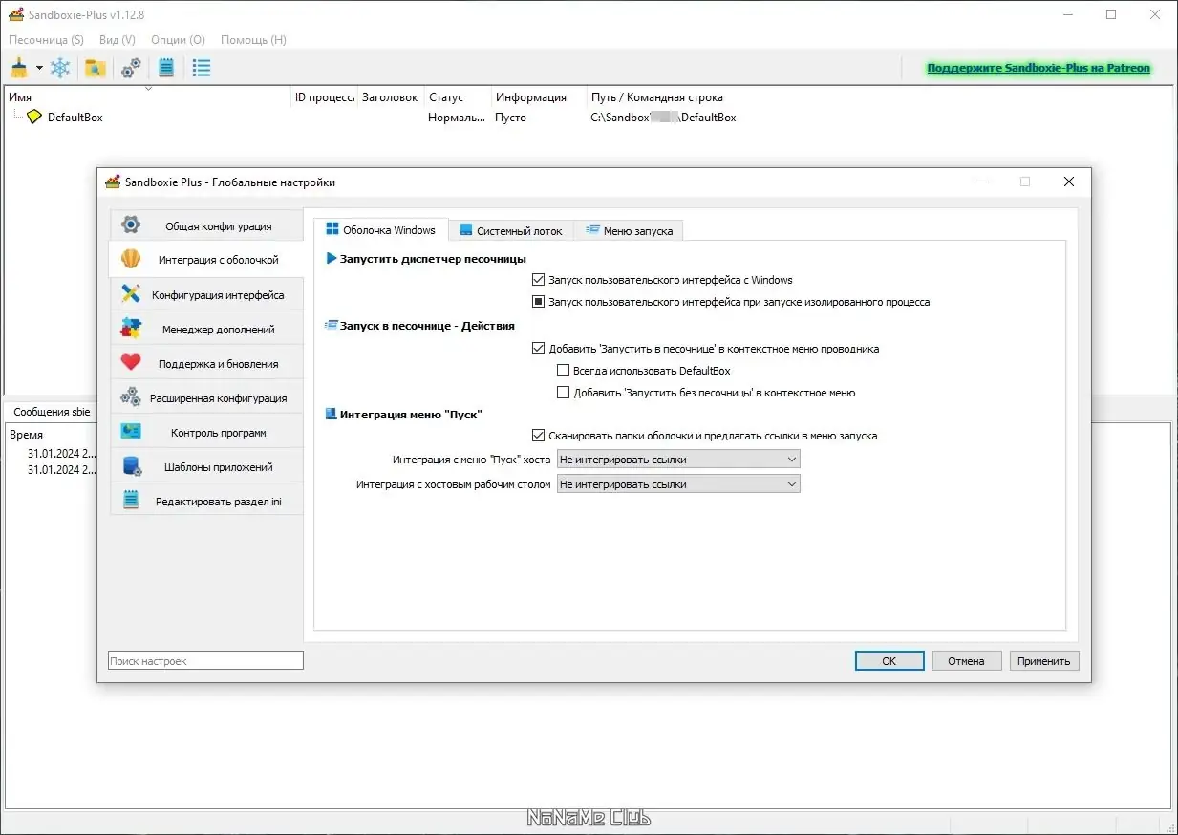Toggle interface launch on isolated process checkbox
The width and height of the screenshot is (1178, 835).
pyautogui.click(x=538, y=302)
